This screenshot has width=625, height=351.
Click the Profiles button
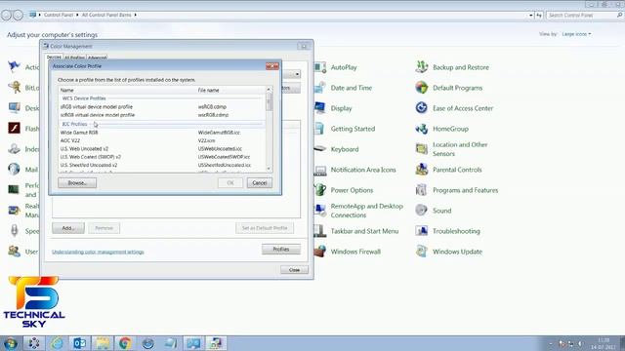[281, 250]
